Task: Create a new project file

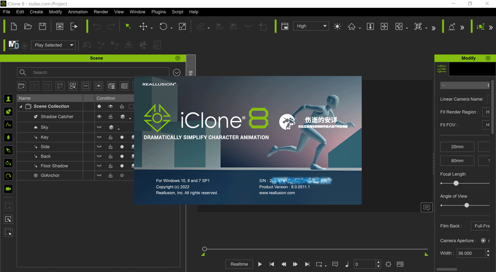Action: [13, 26]
